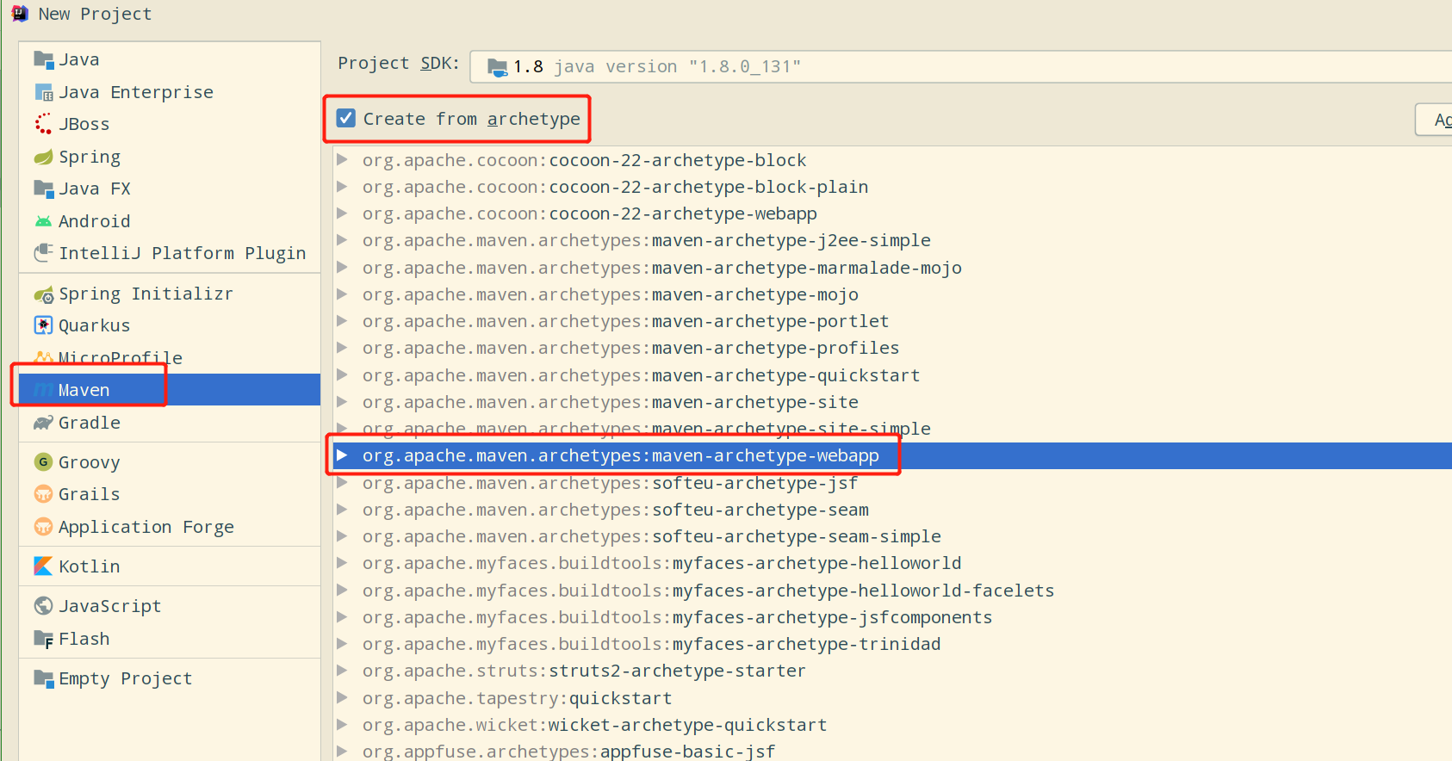
Task: Select maven-archetype-site-simple archetype
Action: [x=892, y=429]
